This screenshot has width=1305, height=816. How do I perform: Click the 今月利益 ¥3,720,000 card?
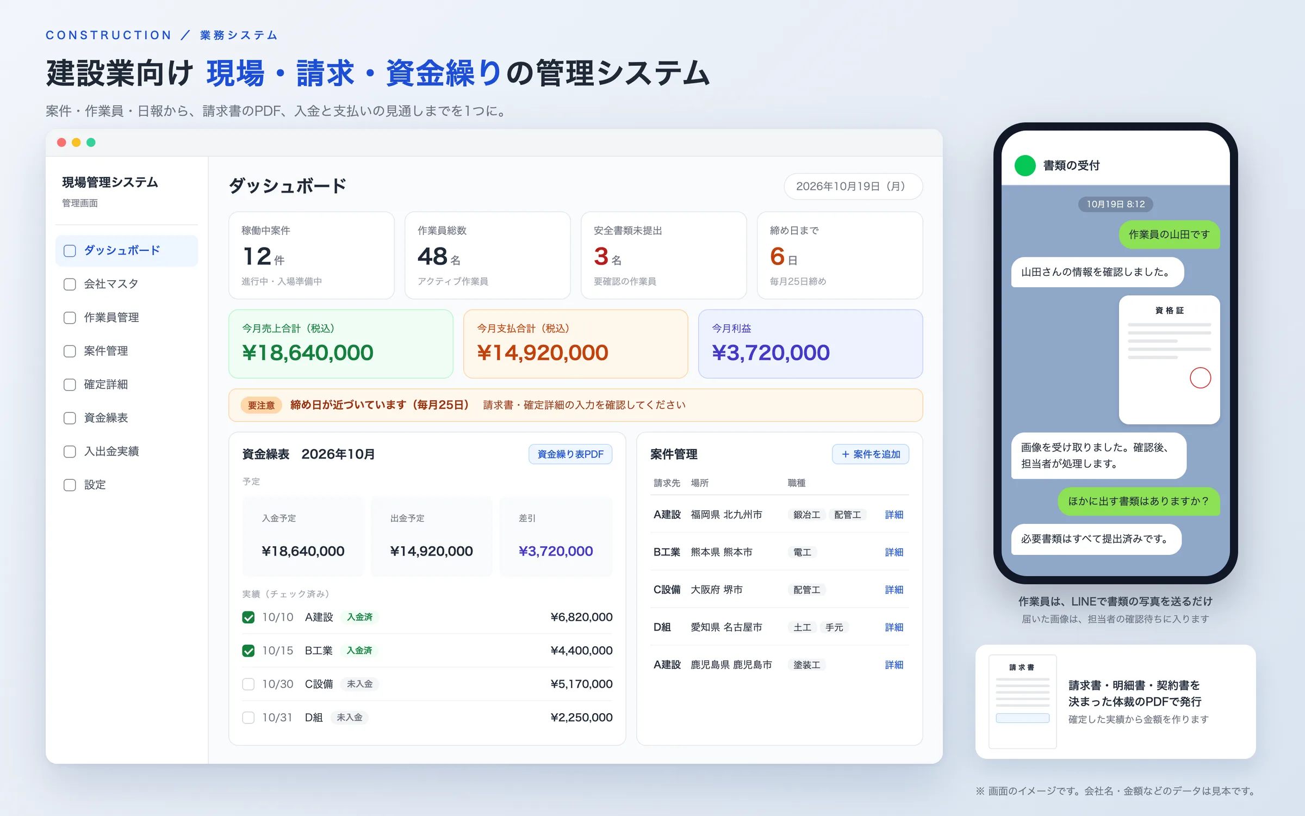[811, 344]
